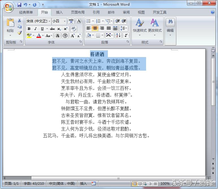This screenshot has width=218, height=189.
Task: Switch to outline view
Action: [x=150, y=184]
